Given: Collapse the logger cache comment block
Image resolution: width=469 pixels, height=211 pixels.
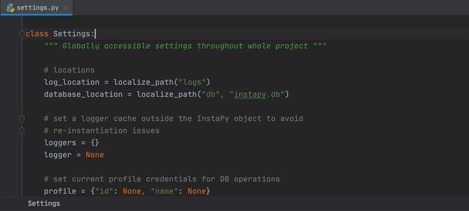Looking at the screenshot, I should [x=22, y=119].
